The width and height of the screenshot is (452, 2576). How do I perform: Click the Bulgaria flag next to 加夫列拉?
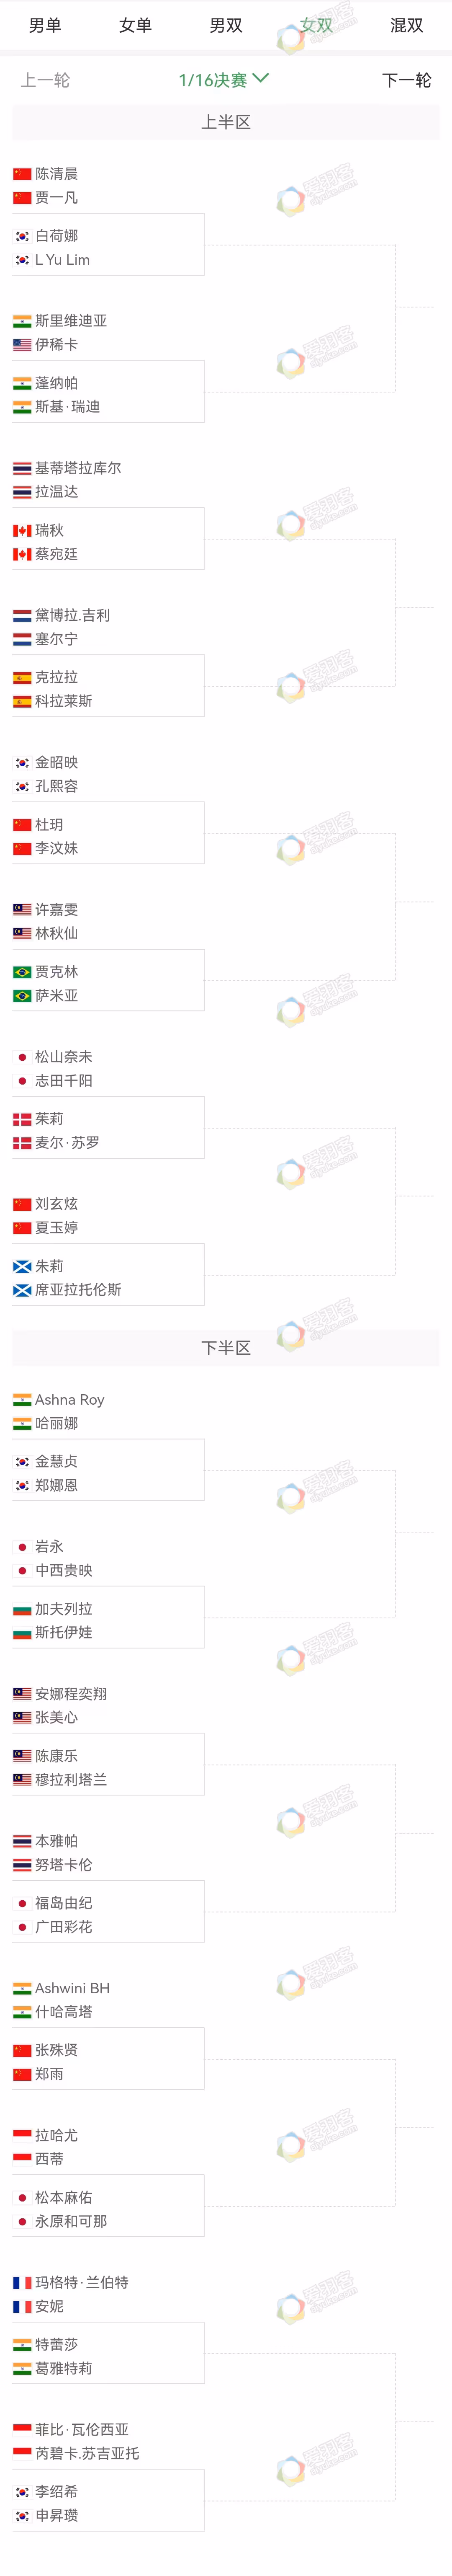pos(22,1609)
